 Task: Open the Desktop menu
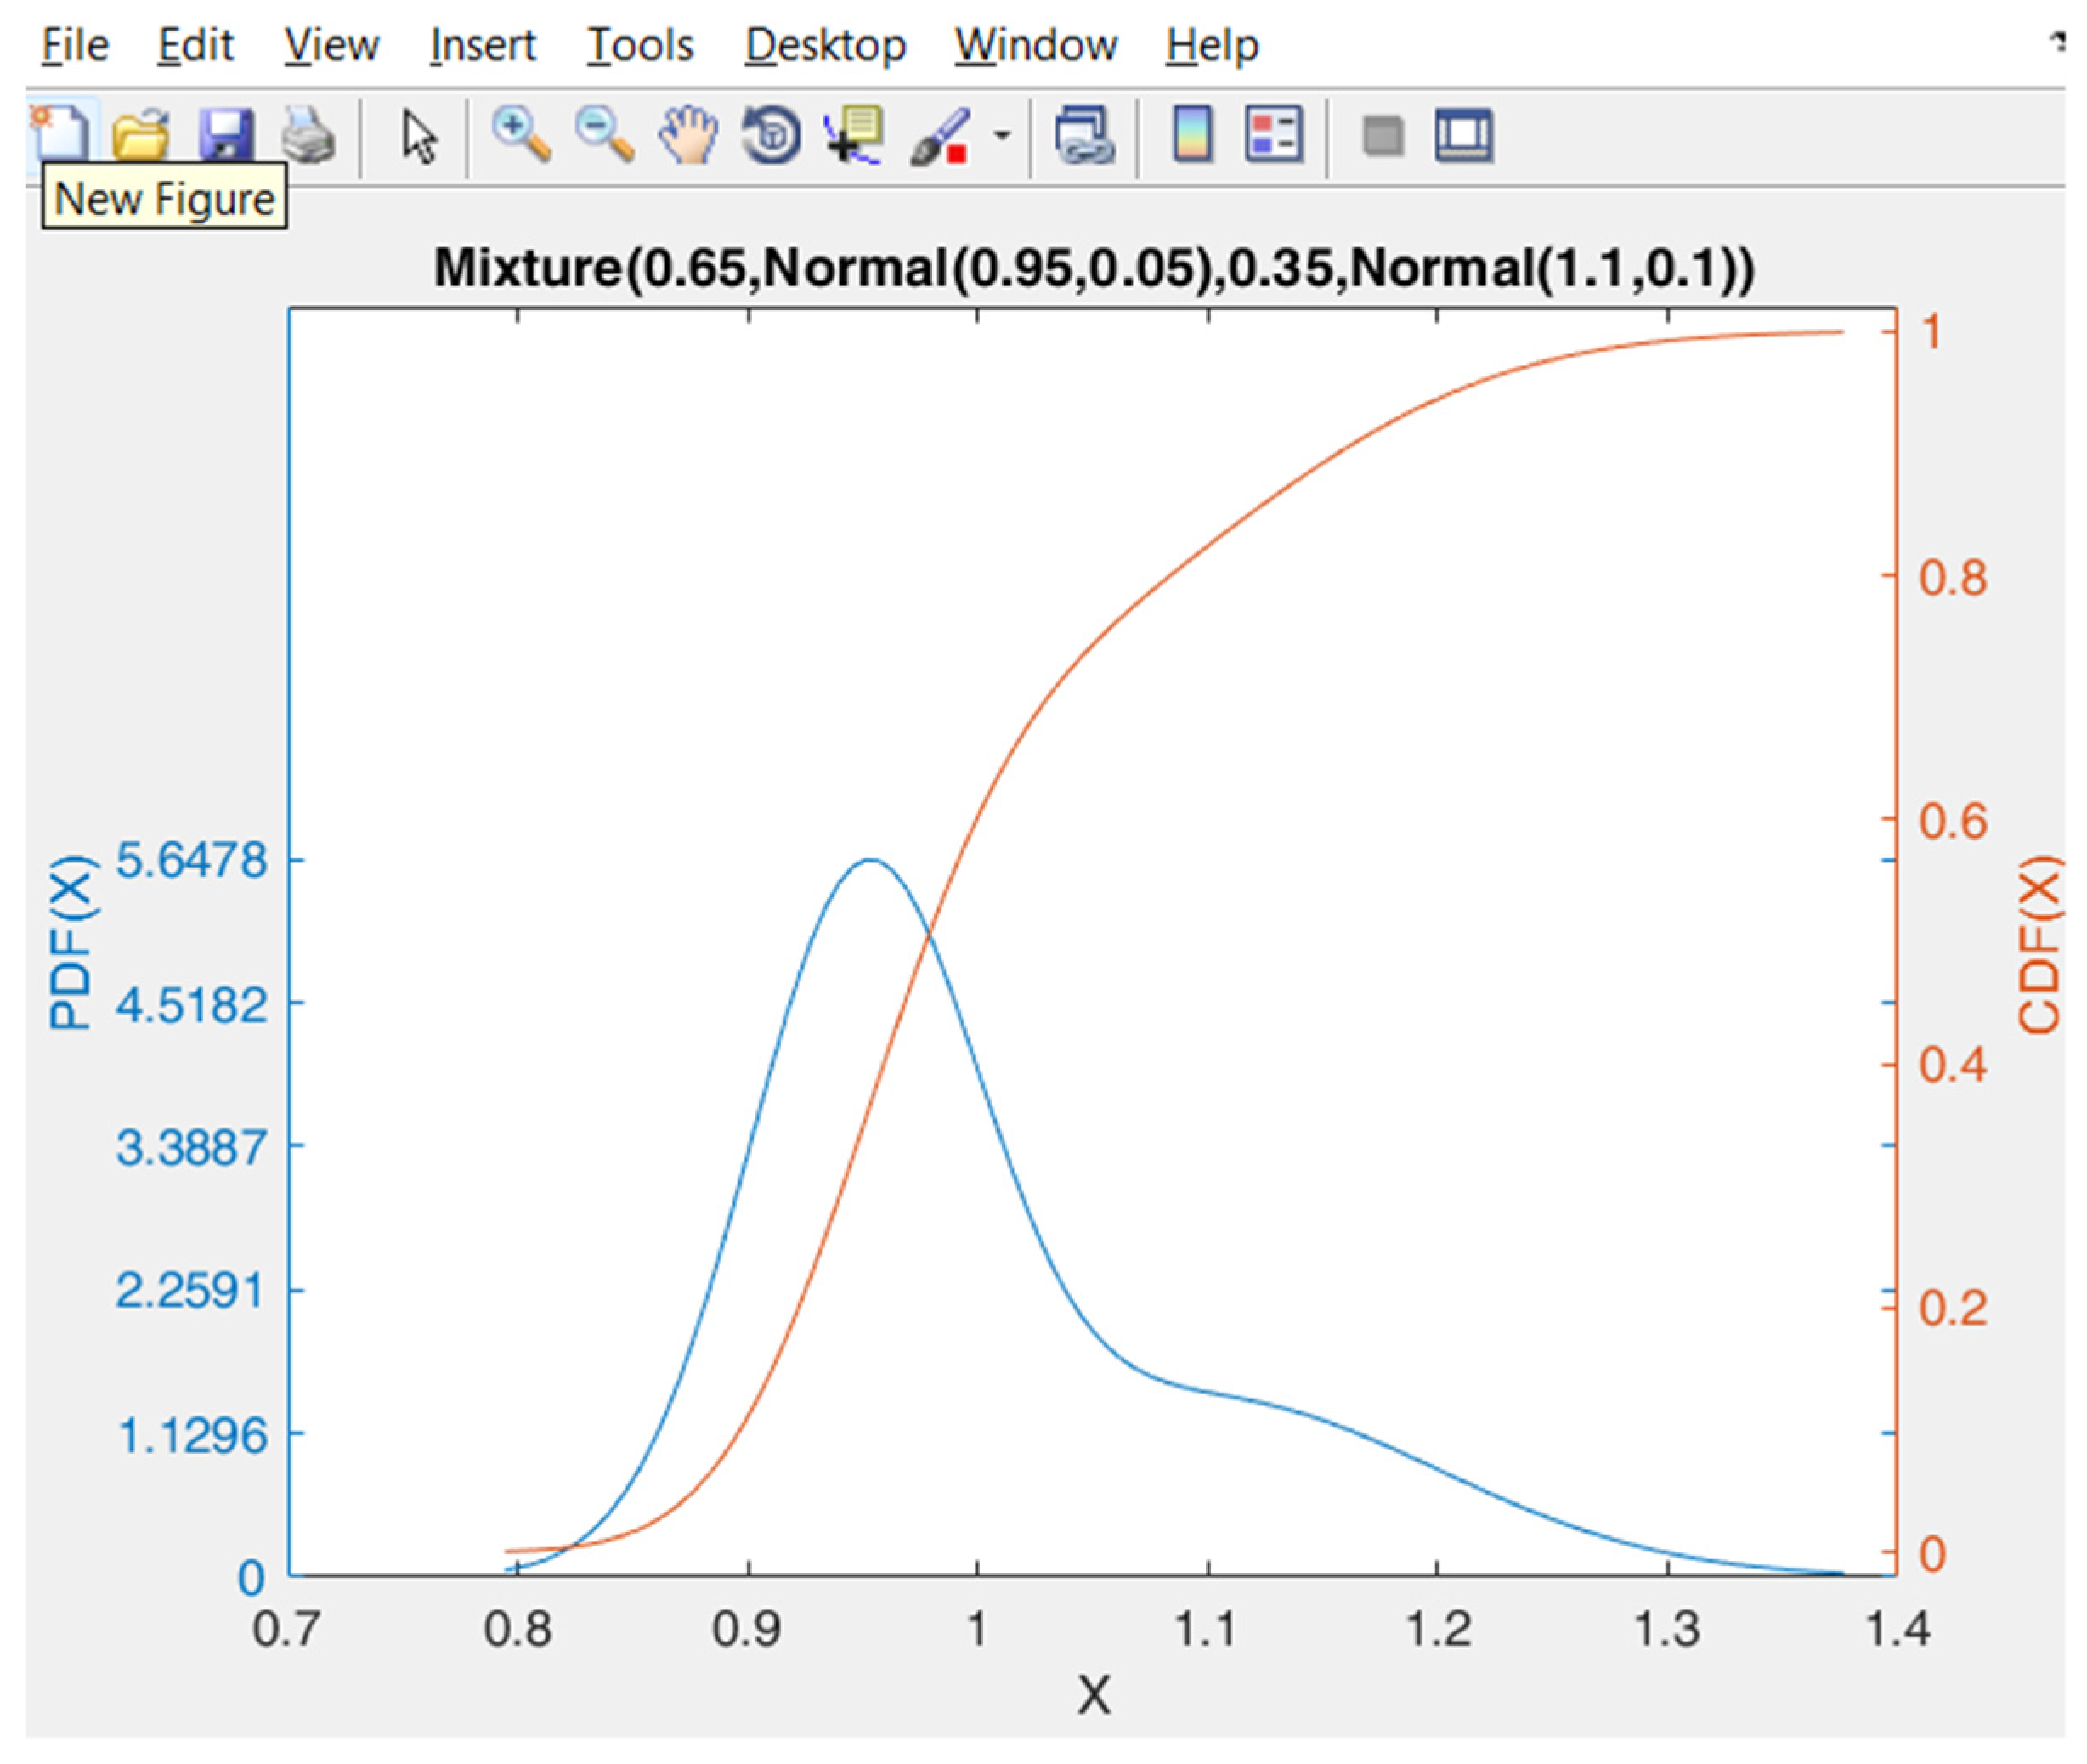[x=826, y=44]
